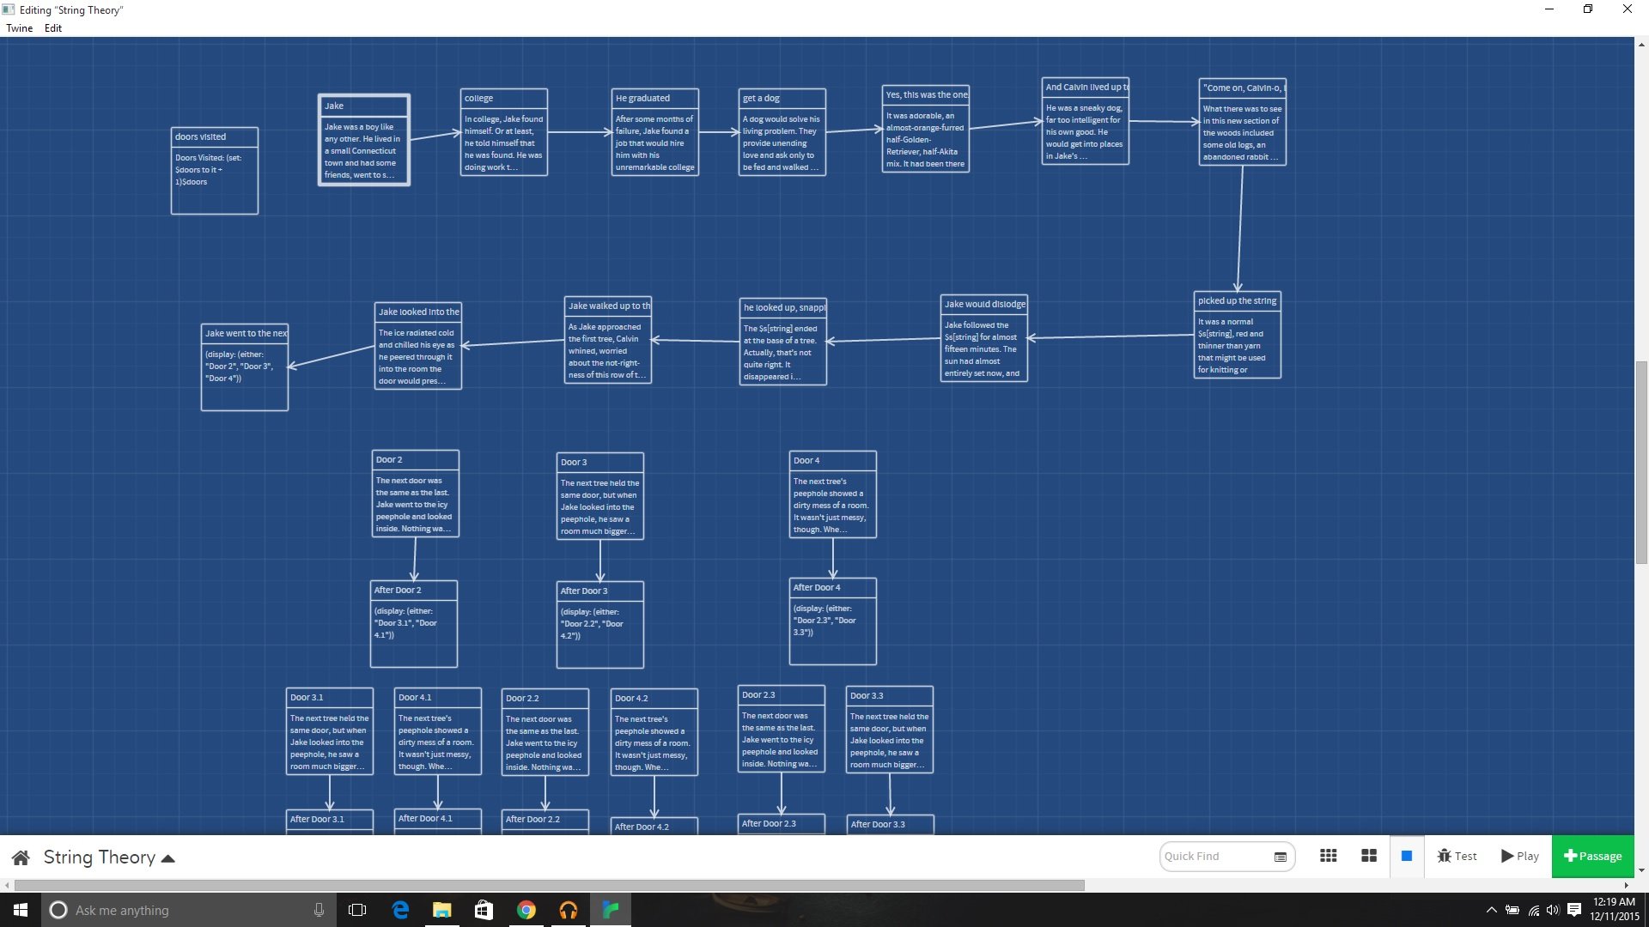This screenshot has width=1649, height=927.
Task: Click the Play triangle icon to run story
Action: coord(1508,856)
